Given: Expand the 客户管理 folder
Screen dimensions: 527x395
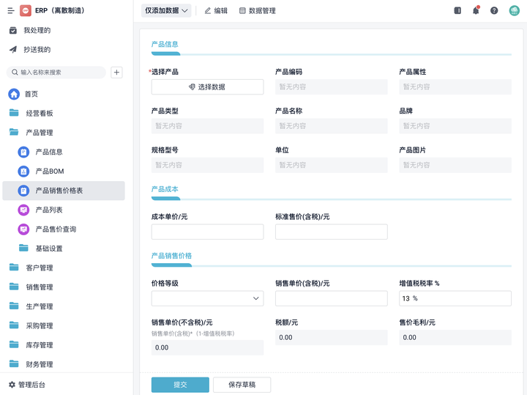Looking at the screenshot, I should 40,267.
